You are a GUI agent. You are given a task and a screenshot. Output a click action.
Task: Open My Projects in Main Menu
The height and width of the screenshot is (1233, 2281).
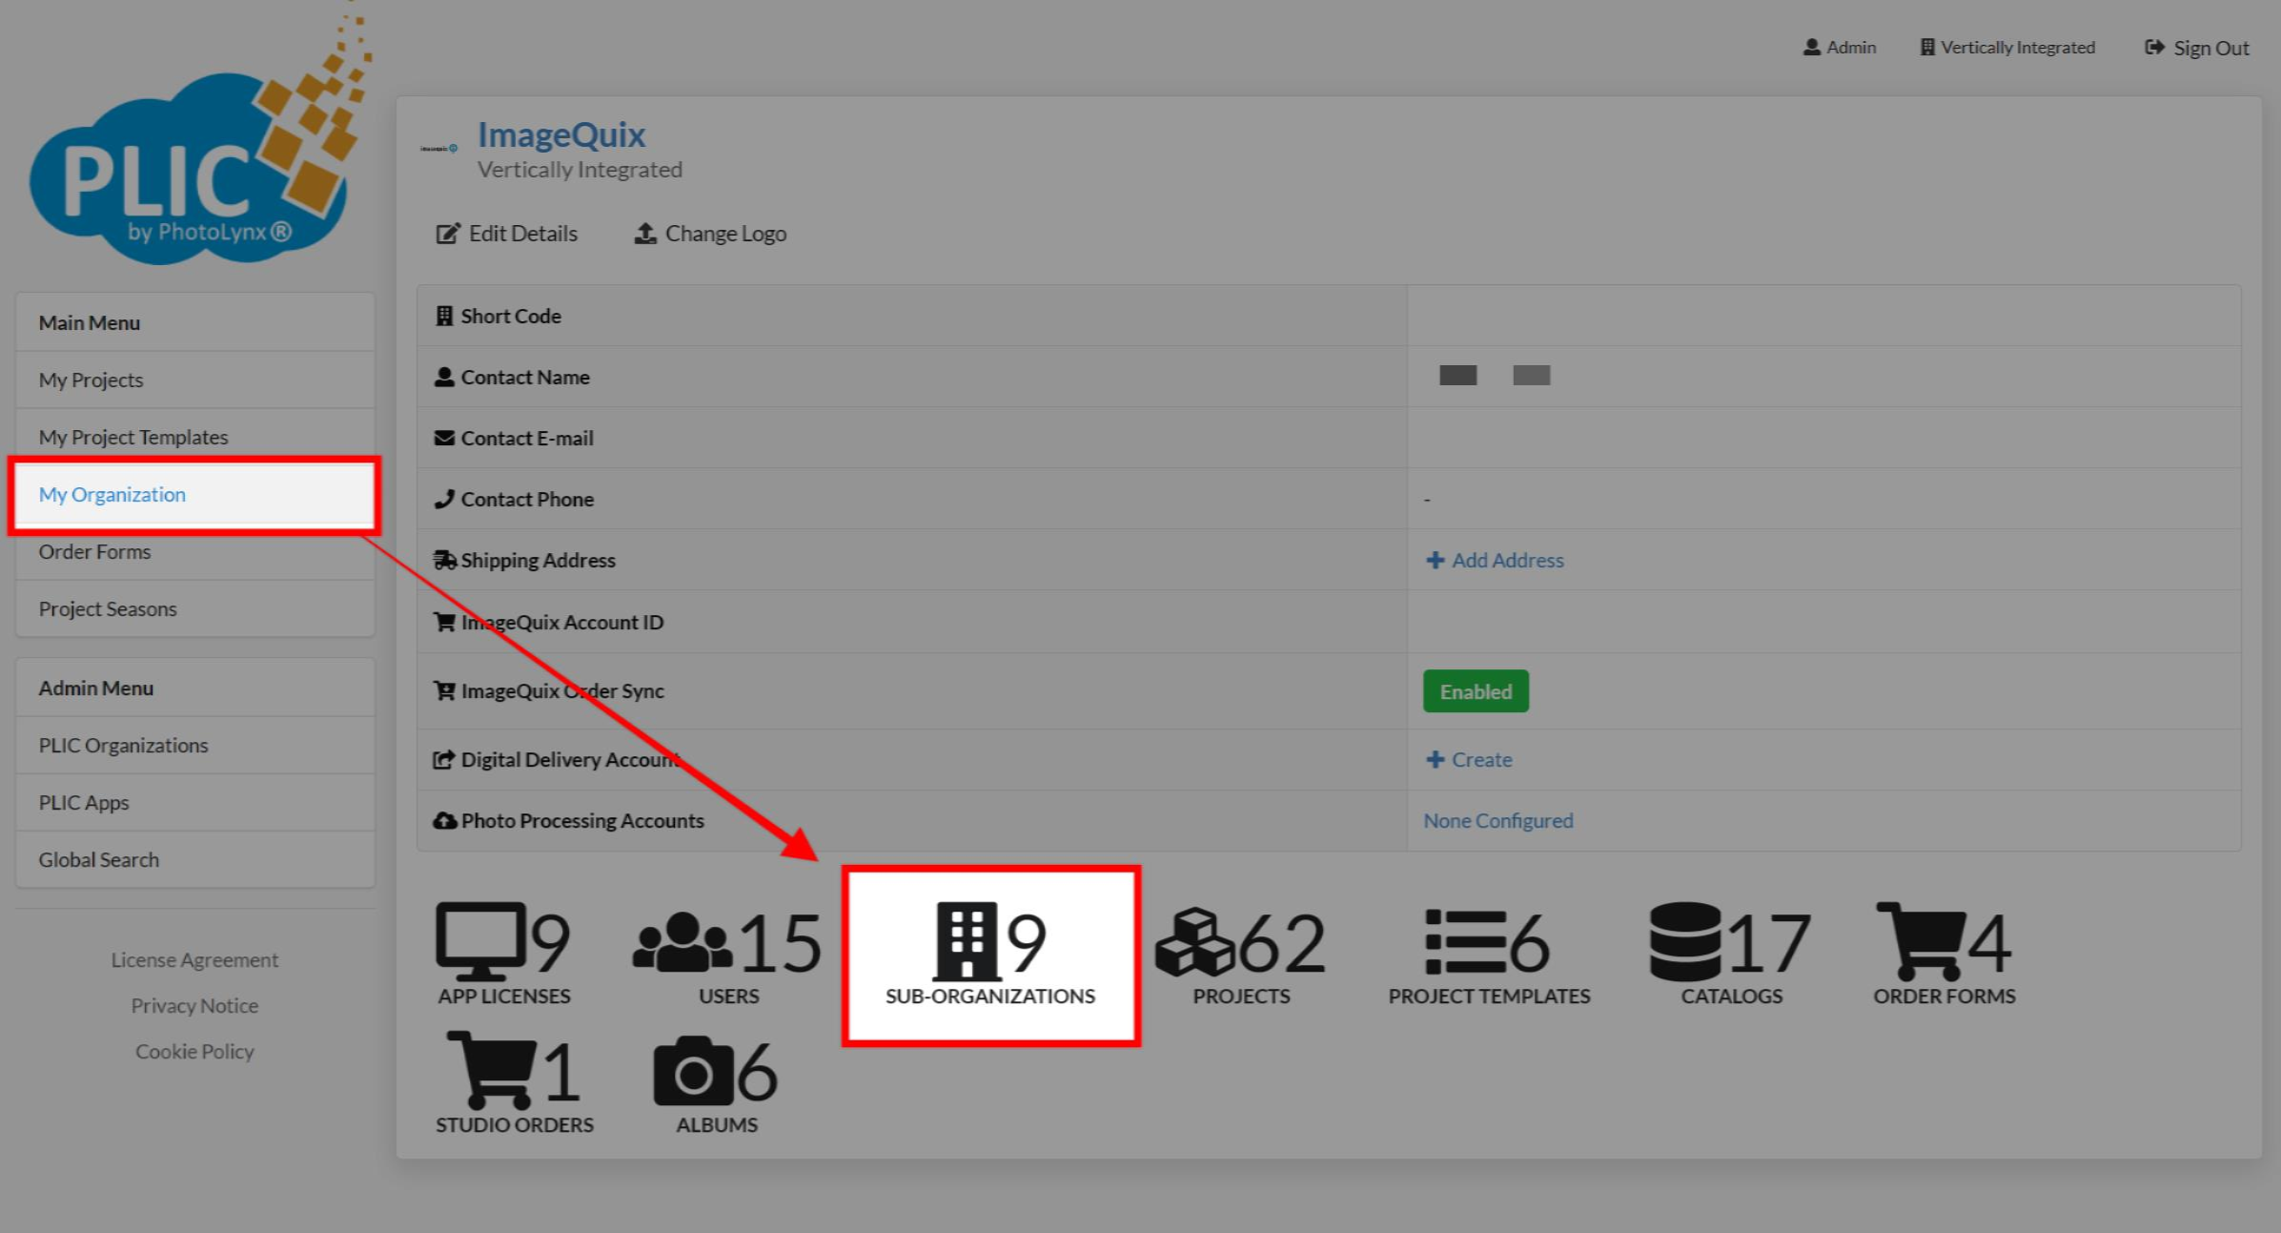(195, 380)
